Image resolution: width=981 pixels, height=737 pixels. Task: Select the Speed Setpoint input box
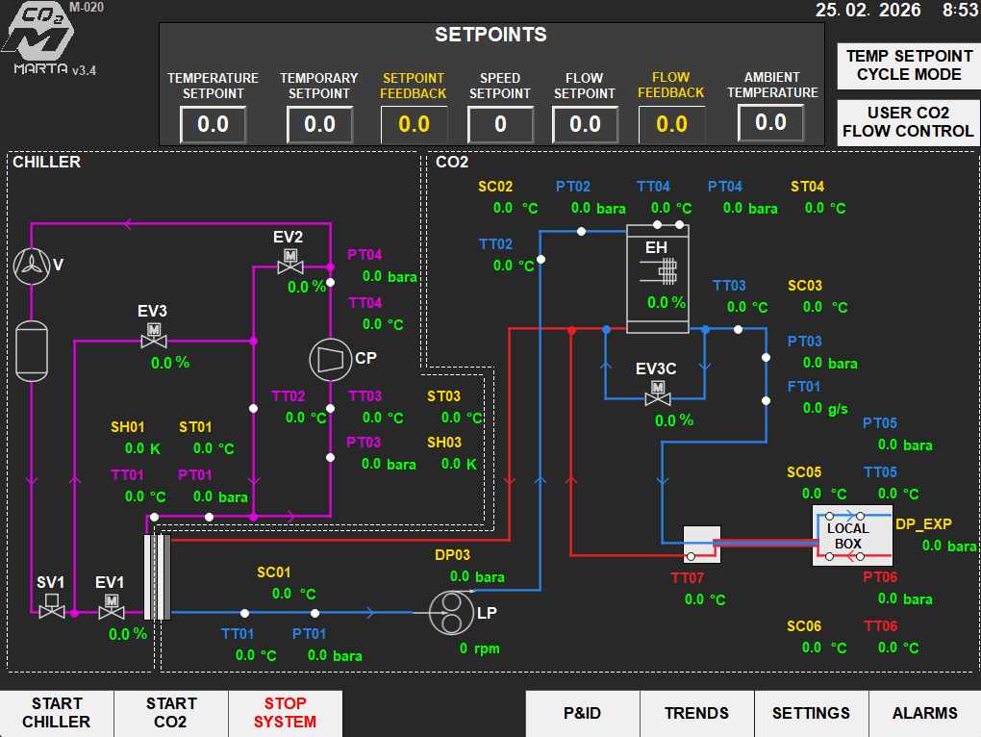click(500, 125)
